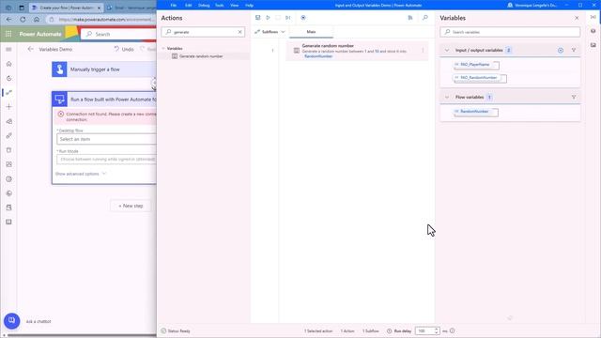
Task: Run next action with the step icon
Action: pos(288,18)
